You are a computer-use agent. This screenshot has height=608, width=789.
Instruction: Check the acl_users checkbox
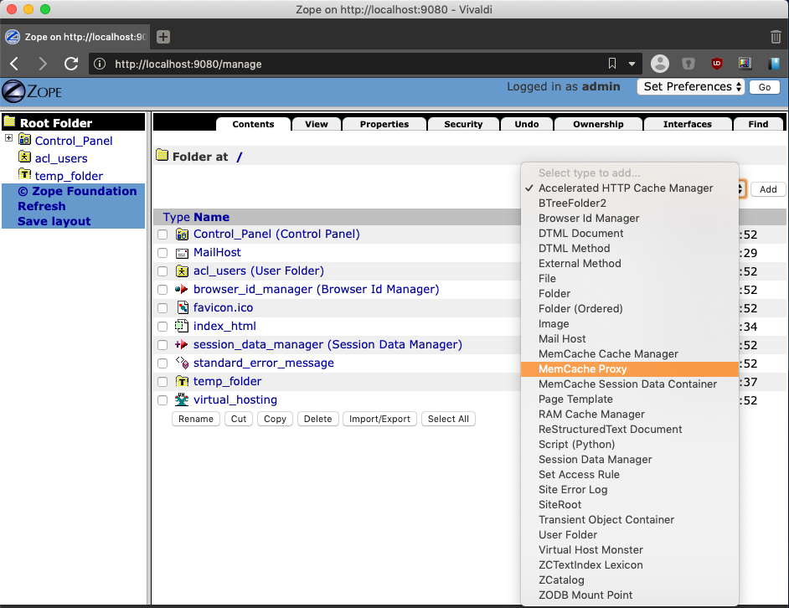click(x=162, y=271)
